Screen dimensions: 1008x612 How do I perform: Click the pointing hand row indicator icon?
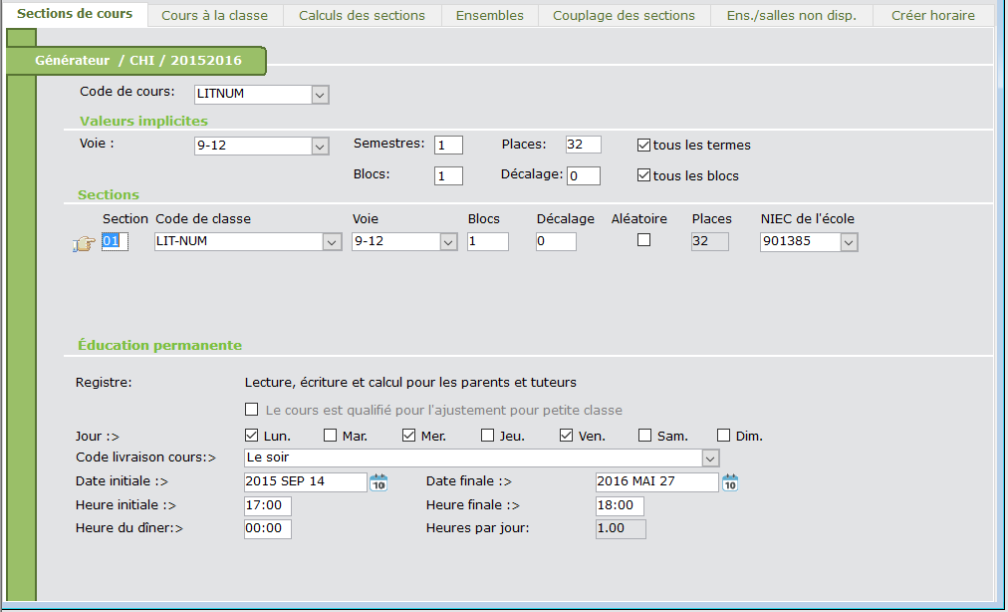coord(84,242)
